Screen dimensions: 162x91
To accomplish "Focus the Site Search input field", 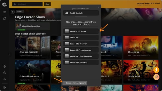I will pos(27,4).
